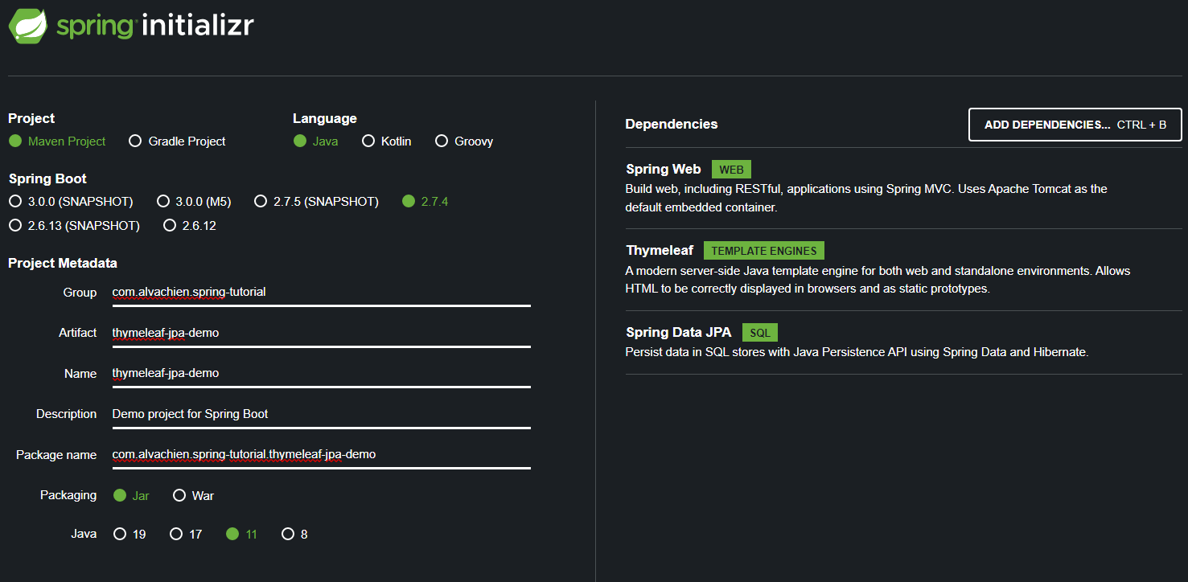Click the Project section heading
Screen dimensions: 1188x582
(x=31, y=118)
